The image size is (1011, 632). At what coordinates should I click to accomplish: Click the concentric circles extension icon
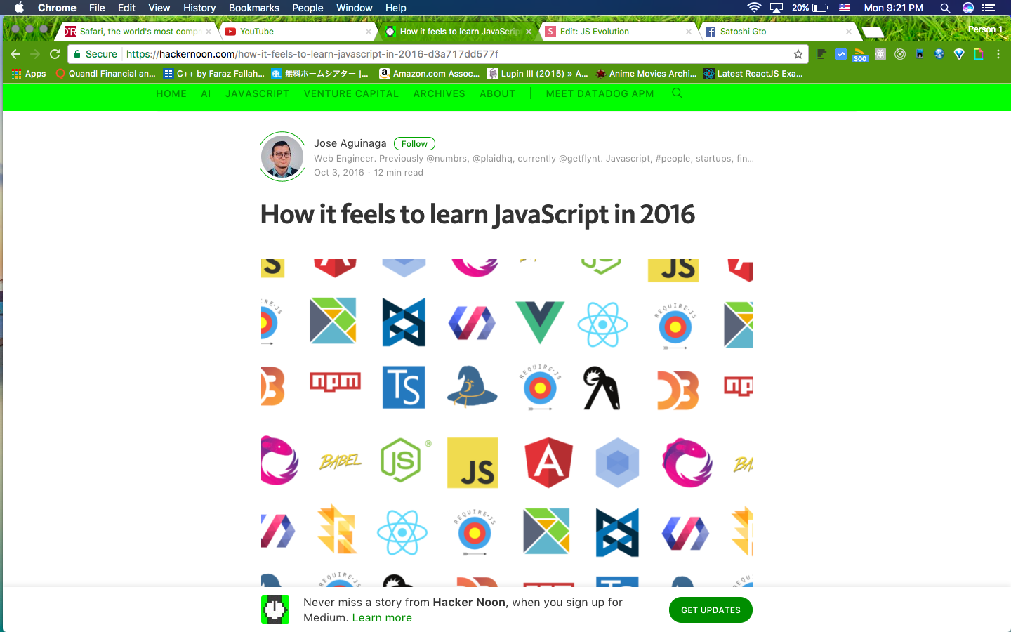pyautogui.click(x=900, y=54)
